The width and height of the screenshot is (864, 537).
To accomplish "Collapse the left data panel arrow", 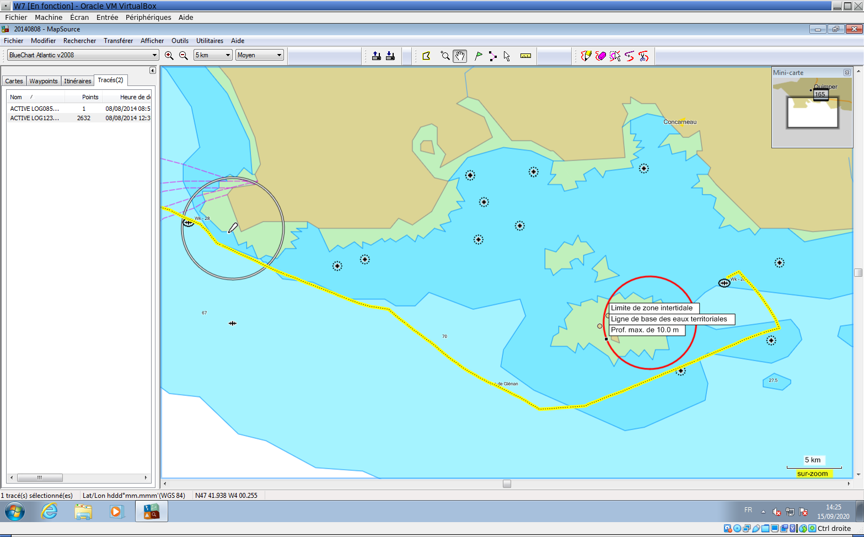I will 153,71.
